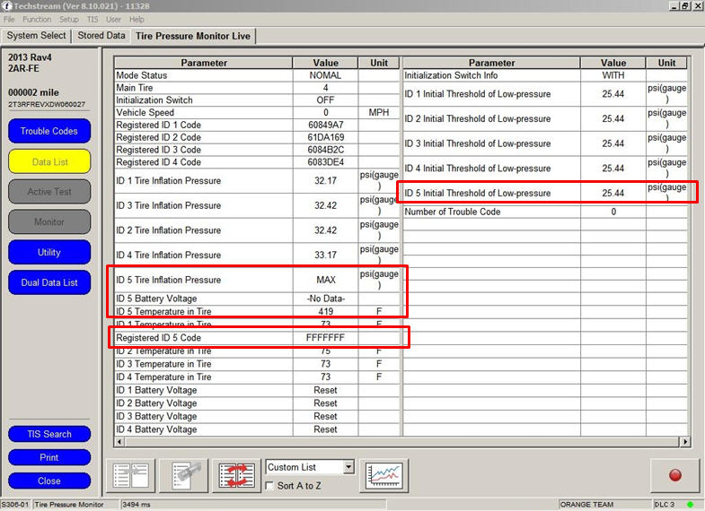Click the Techstream title bar app icon
Viewport: 705px width, 511px height.
7,5
